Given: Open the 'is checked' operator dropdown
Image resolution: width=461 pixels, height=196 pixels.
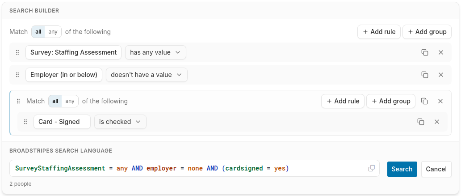Looking at the screenshot, I should click(x=120, y=122).
